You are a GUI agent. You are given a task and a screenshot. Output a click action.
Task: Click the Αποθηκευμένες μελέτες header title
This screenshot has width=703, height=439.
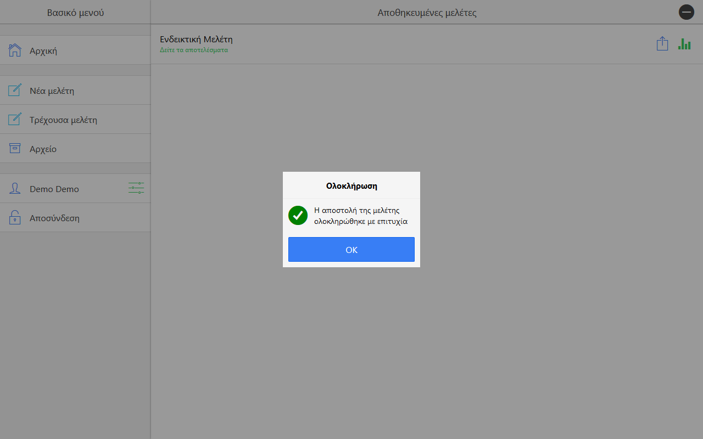(427, 13)
